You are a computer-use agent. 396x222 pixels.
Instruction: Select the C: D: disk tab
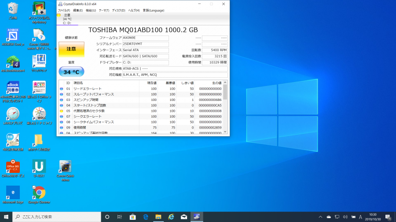tap(67, 19)
